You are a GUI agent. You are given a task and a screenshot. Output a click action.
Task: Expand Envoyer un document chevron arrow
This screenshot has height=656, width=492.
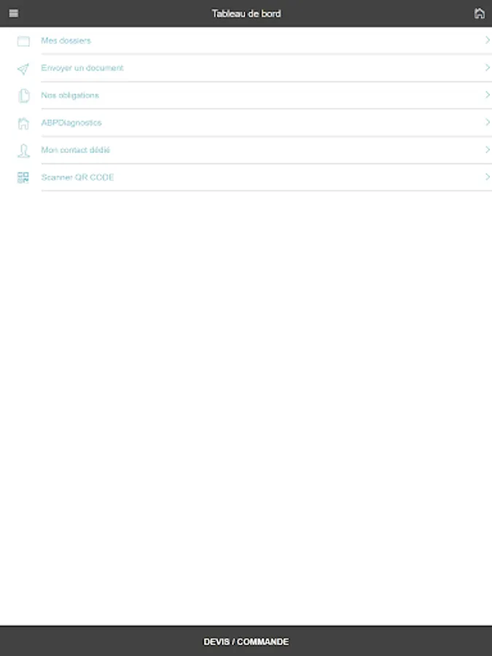488,67
